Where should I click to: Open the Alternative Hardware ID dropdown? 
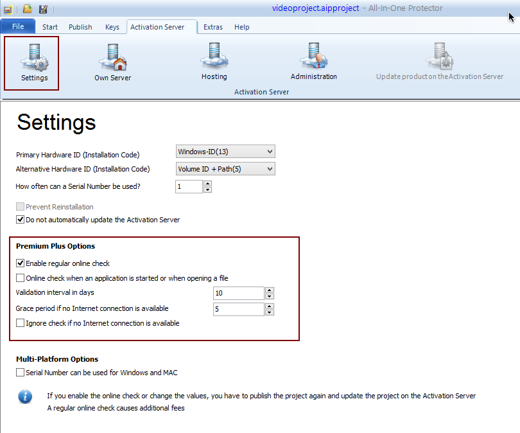(225, 169)
